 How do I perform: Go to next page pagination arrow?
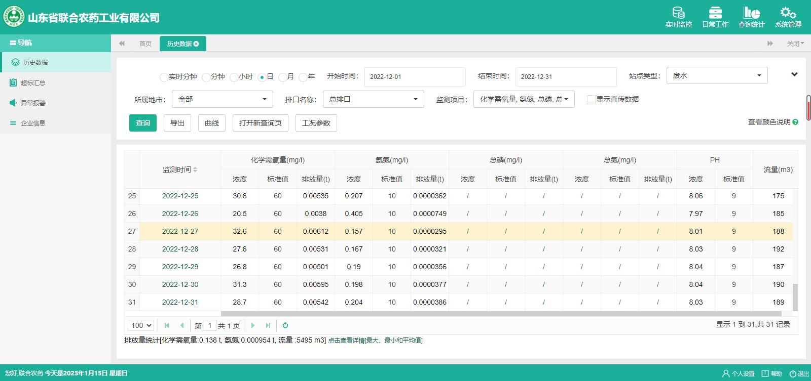point(253,325)
